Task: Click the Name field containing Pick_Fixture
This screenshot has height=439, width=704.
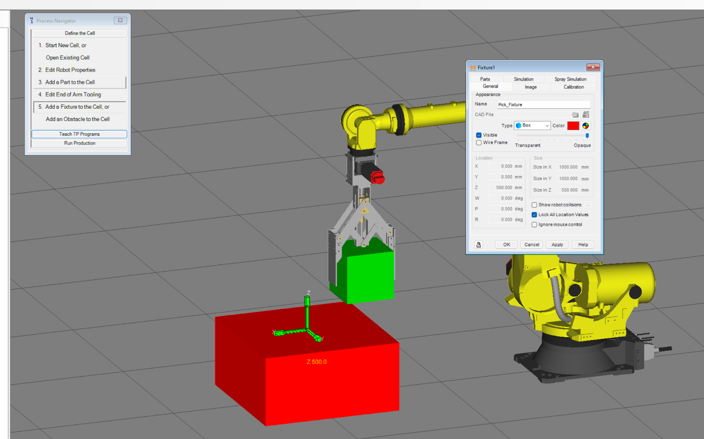Action: (543, 105)
